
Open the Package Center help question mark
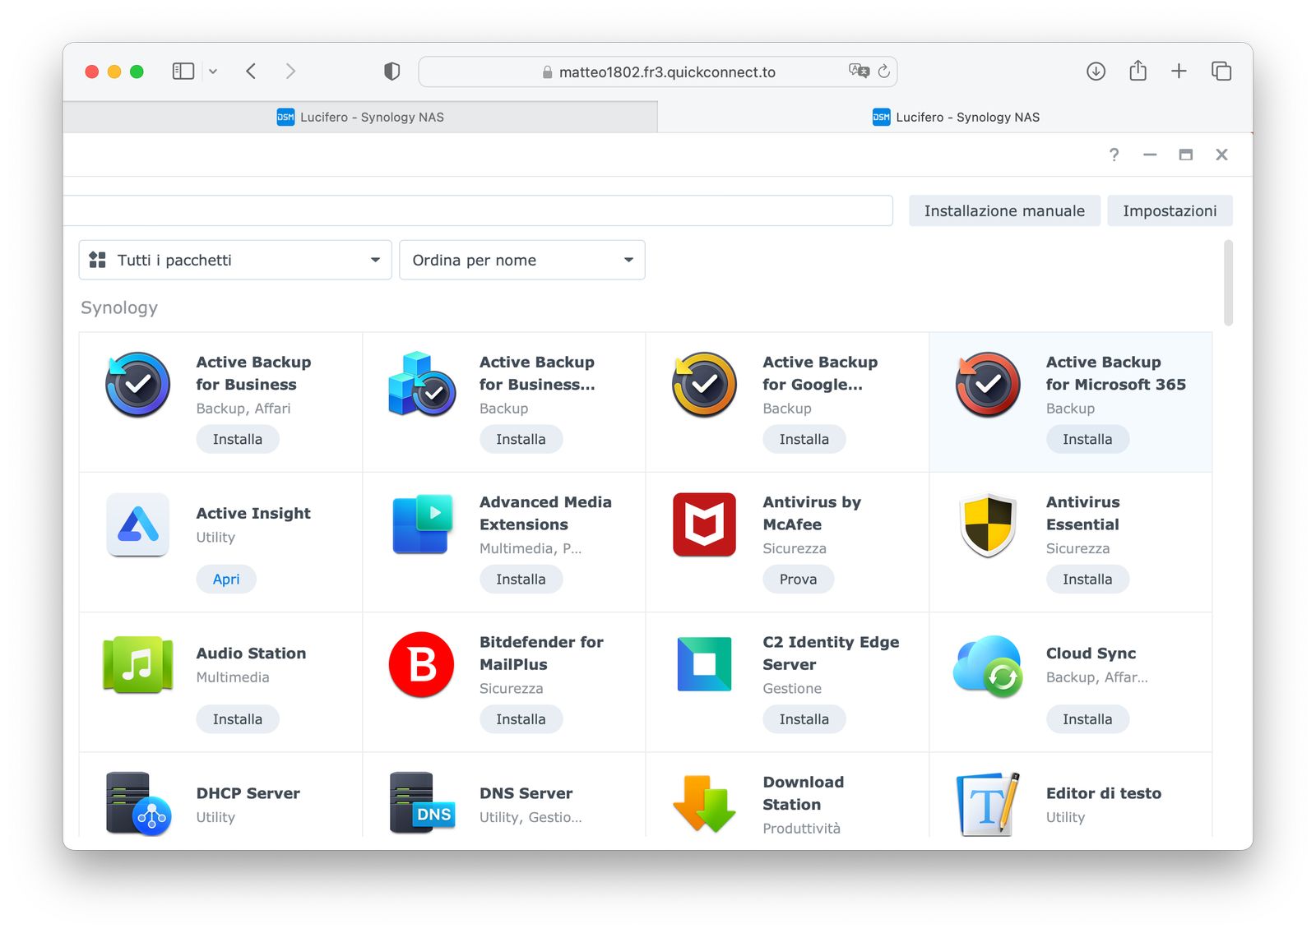(x=1114, y=155)
